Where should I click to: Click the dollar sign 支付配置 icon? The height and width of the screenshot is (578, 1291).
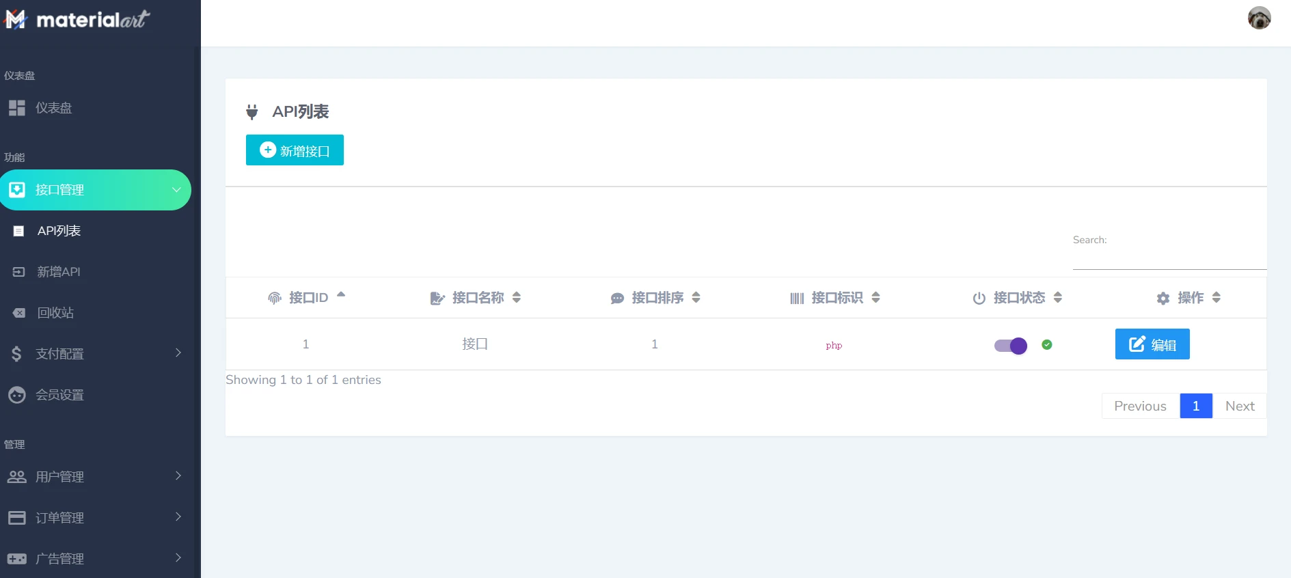click(x=17, y=354)
